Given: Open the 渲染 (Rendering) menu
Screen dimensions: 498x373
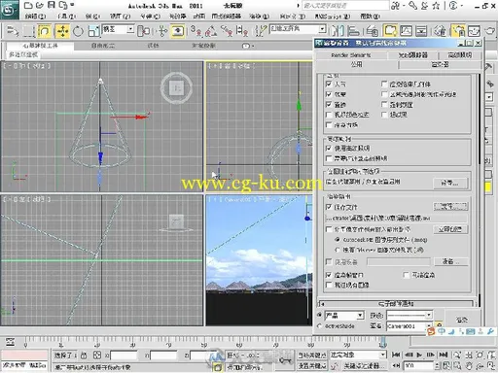Looking at the screenshot, I should [260, 16].
